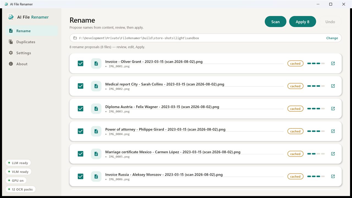This screenshot has height=198, width=352.
Task: Open the Philippe Girard power of attorney externally
Action: tap(333, 131)
